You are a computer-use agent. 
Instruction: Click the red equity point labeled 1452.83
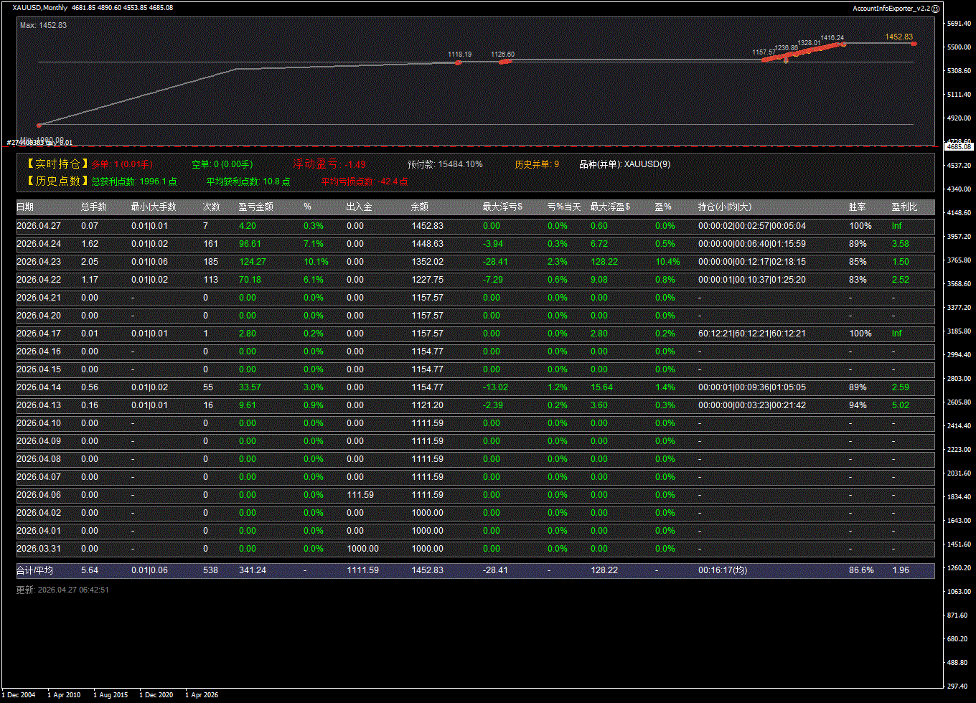[x=914, y=44]
